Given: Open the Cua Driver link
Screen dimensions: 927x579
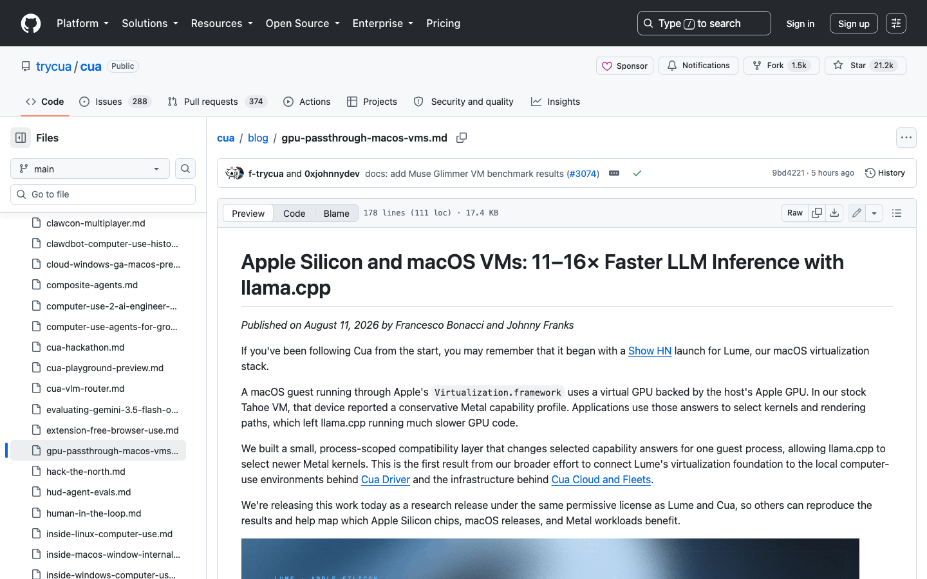Looking at the screenshot, I should 386,479.
